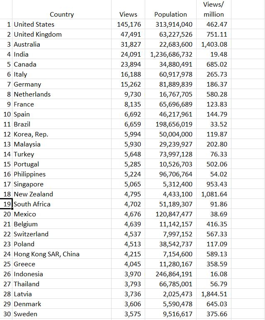
Task: Click the South Africa cell
Action: [x=32, y=204]
